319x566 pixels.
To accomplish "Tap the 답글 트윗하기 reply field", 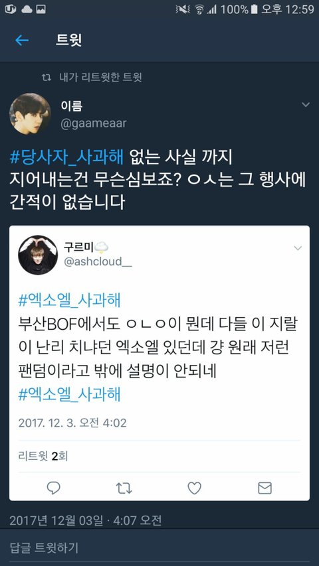I will tap(159, 547).
